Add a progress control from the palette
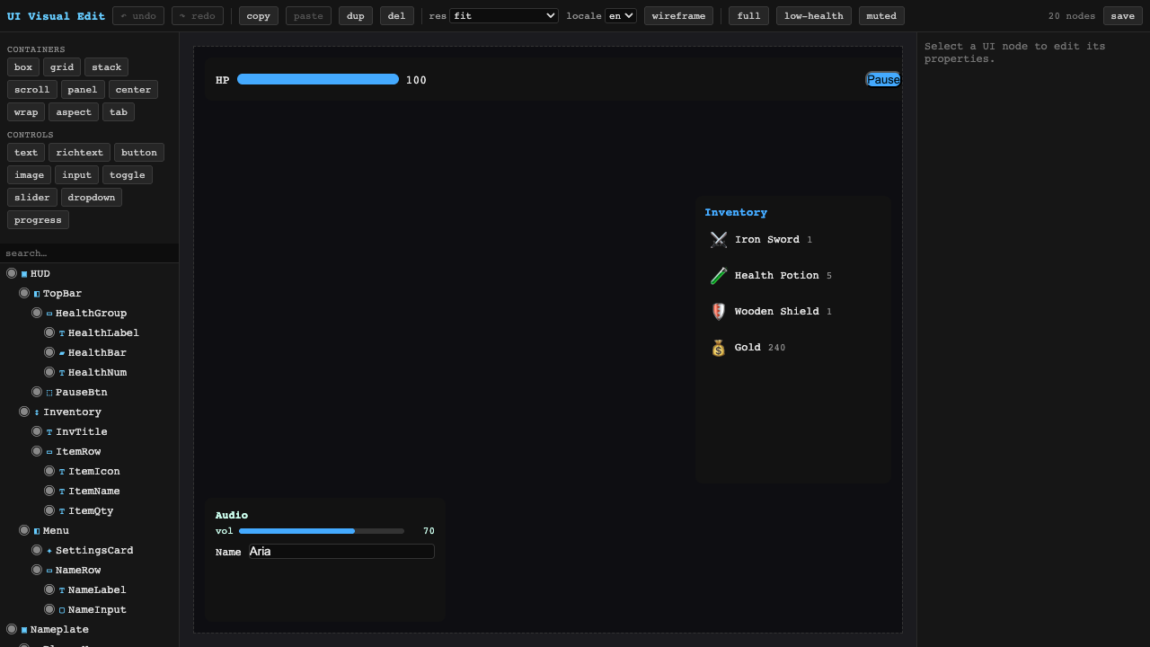This screenshot has height=647, width=1150. tap(38, 220)
